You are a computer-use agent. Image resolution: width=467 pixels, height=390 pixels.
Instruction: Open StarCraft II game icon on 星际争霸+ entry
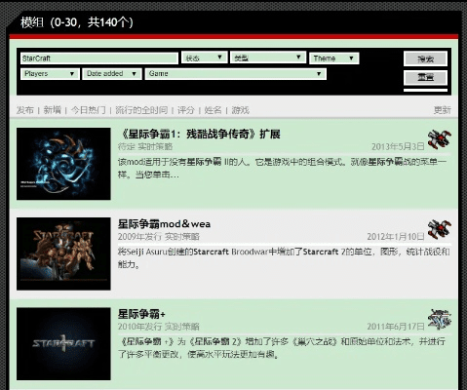point(440,319)
